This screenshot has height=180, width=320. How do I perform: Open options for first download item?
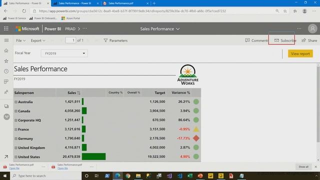[x=43, y=166]
